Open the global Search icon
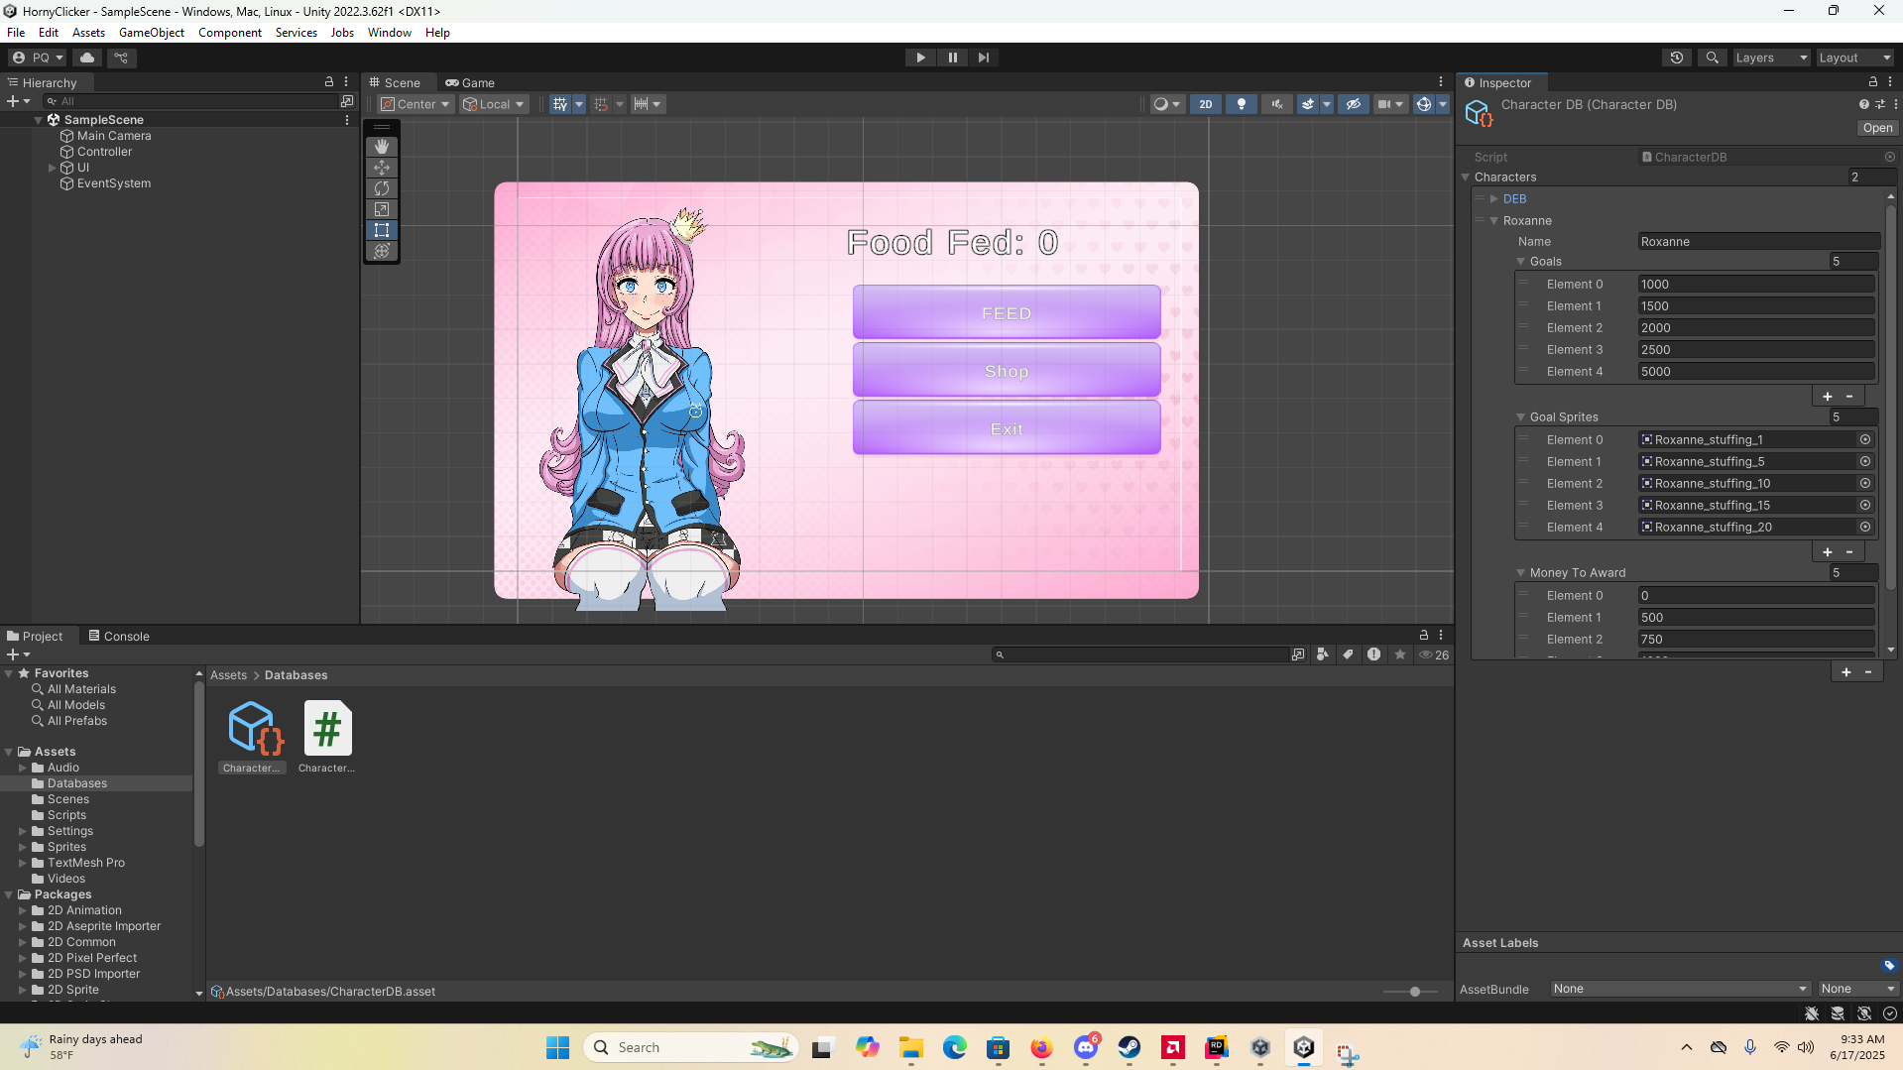 [1712, 58]
